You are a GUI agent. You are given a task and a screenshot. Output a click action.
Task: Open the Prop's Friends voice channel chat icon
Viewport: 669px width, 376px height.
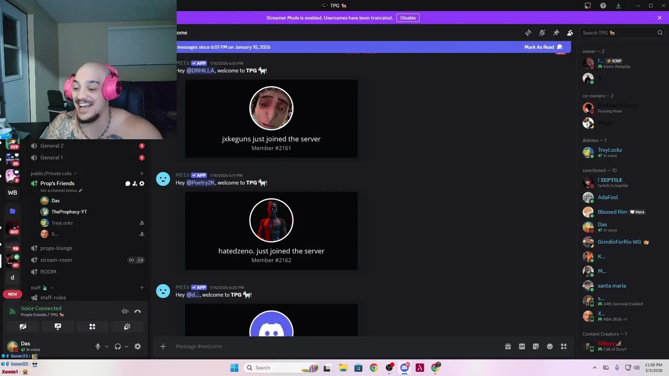(128, 183)
